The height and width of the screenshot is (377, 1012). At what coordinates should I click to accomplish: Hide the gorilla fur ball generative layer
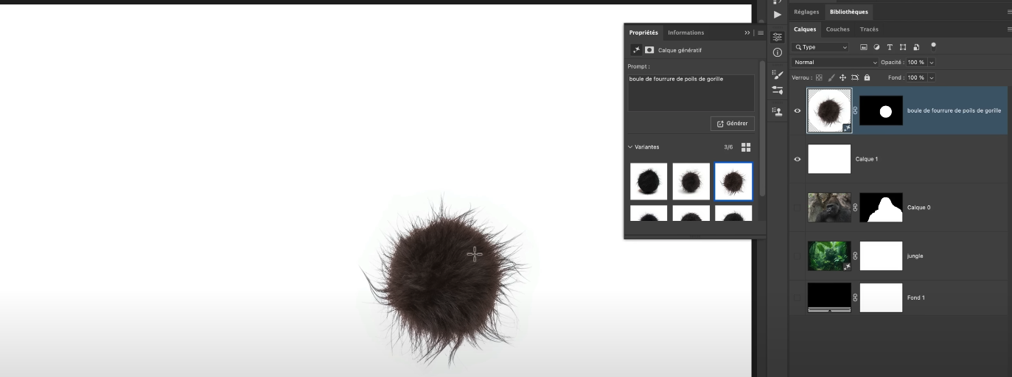pos(797,110)
